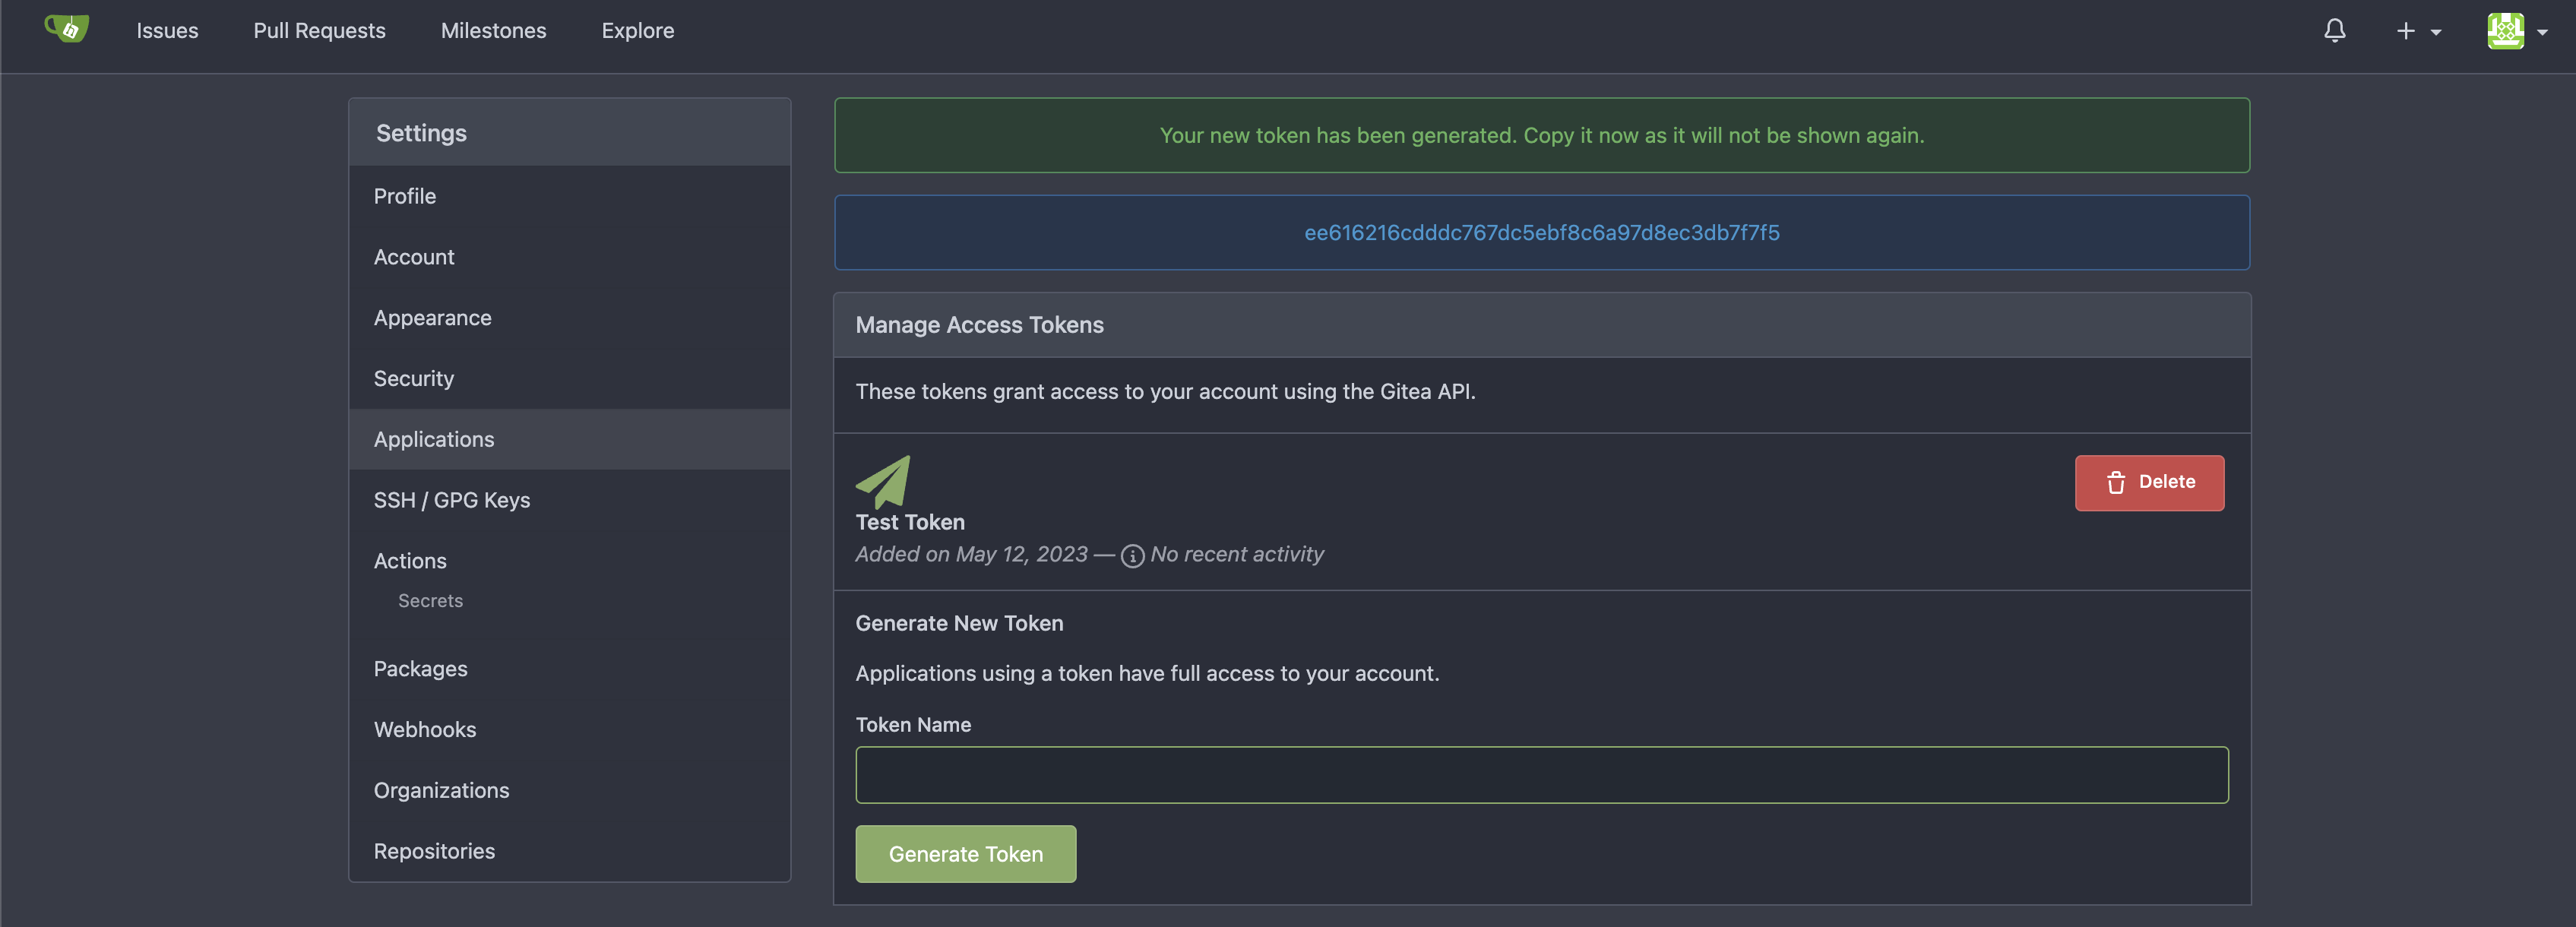The width and height of the screenshot is (2576, 927).
Task: Click the plus icon to create new
Action: click(x=2404, y=30)
